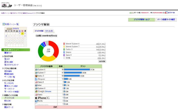
Task: Click the Opera 9 icon in table
Action: click(36, 82)
